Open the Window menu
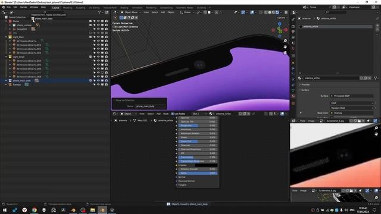Viewport: 381px width, 214px height. [x=34, y=7]
